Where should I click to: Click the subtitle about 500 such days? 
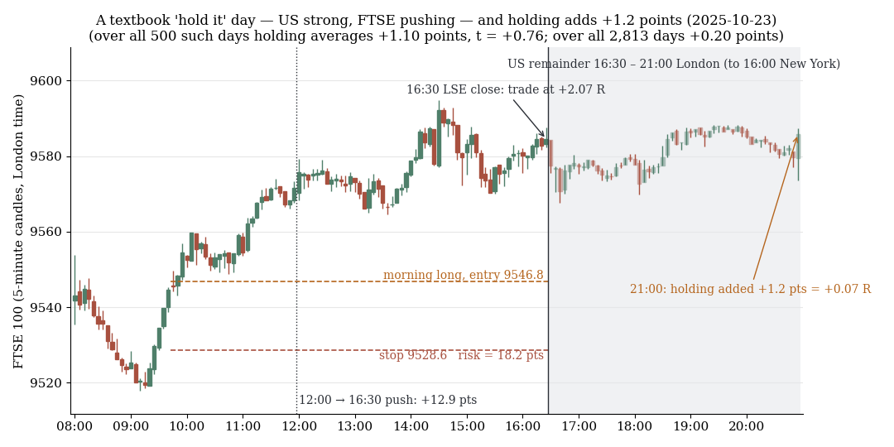click(x=436, y=36)
